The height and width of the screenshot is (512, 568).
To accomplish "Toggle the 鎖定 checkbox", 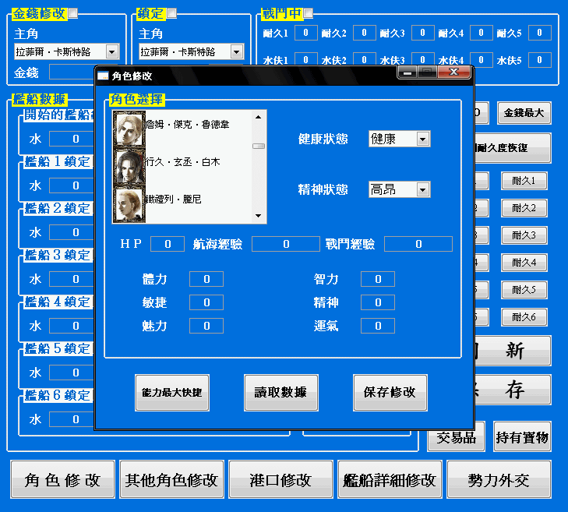I will tap(172, 12).
